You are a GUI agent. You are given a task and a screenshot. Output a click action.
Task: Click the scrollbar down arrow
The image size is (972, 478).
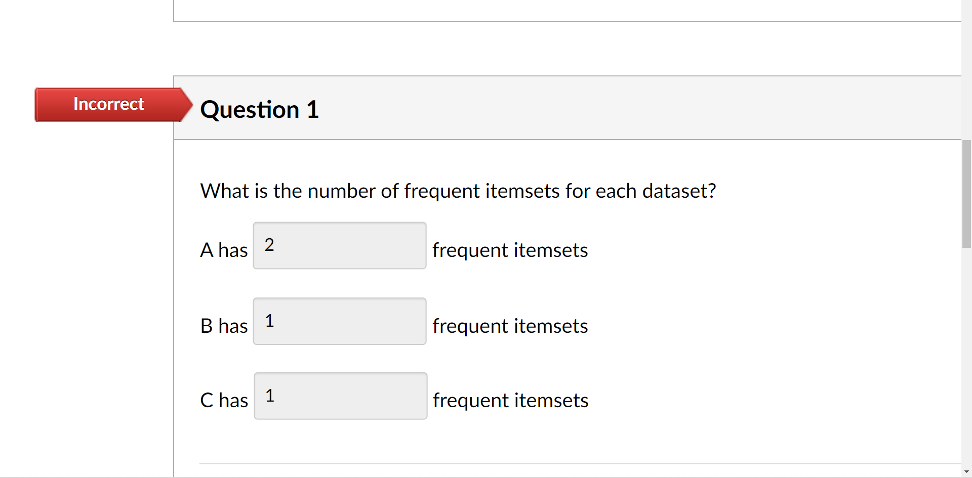(x=967, y=471)
